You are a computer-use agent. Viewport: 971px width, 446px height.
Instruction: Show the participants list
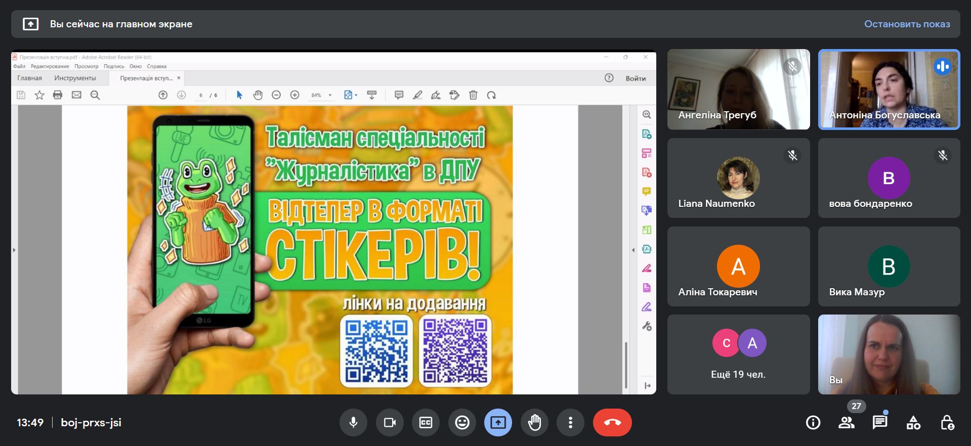point(847,423)
